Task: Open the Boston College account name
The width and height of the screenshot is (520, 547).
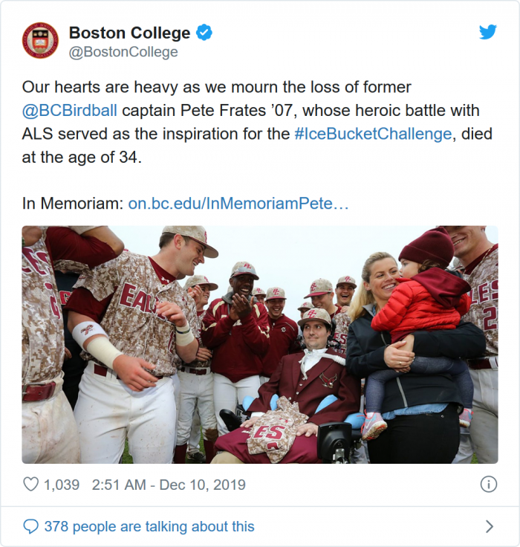Action: coord(129,33)
